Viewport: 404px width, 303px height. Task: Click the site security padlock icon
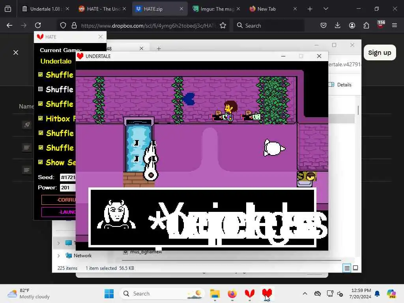tap(74, 25)
